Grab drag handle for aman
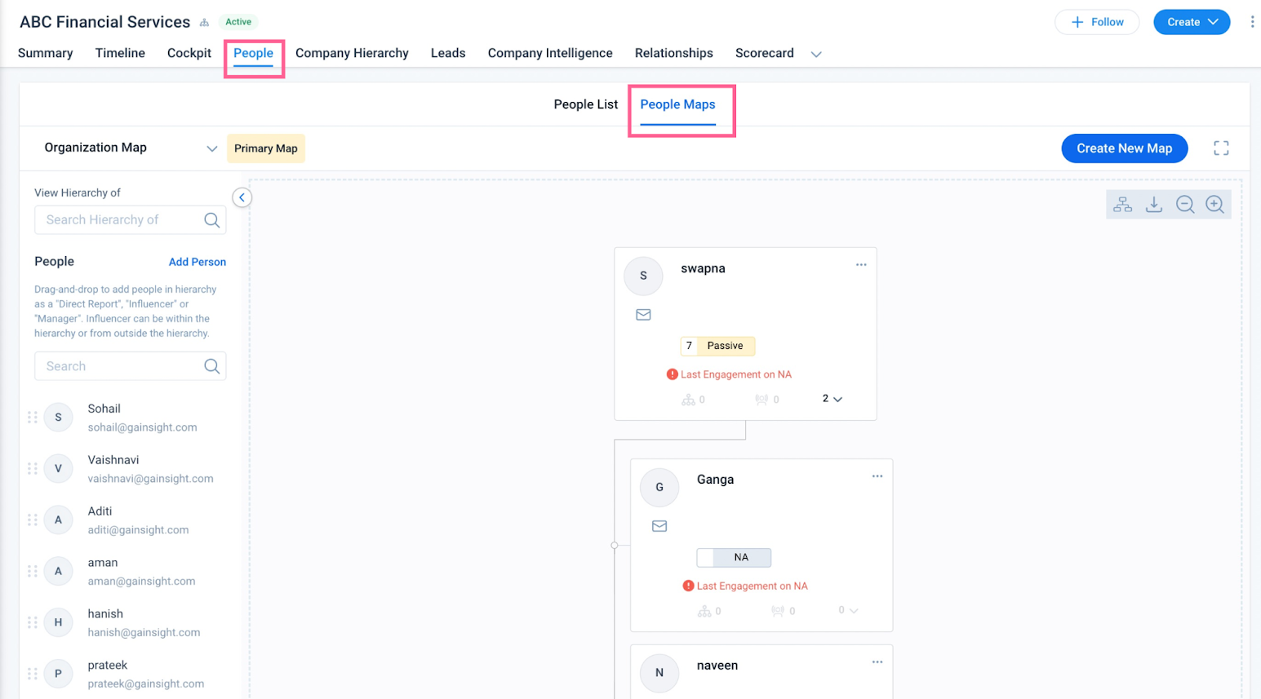1261x699 pixels. point(33,572)
